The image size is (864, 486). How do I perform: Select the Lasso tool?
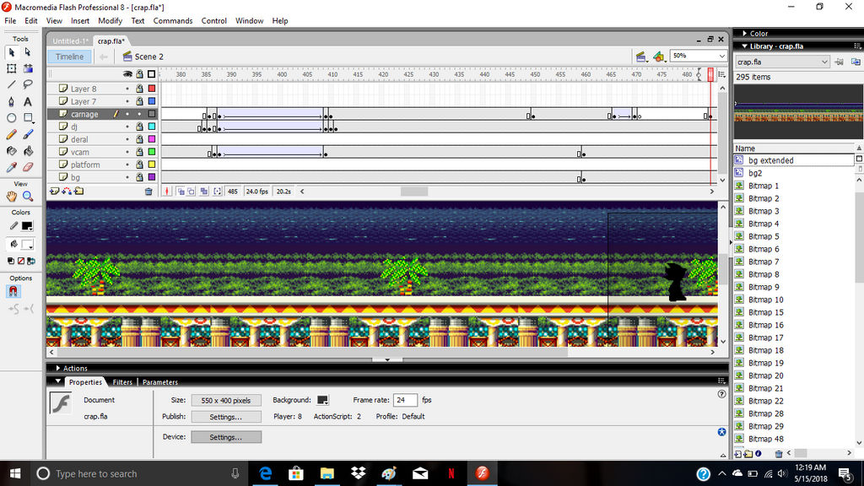(28, 85)
